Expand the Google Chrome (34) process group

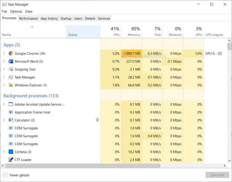(4, 53)
